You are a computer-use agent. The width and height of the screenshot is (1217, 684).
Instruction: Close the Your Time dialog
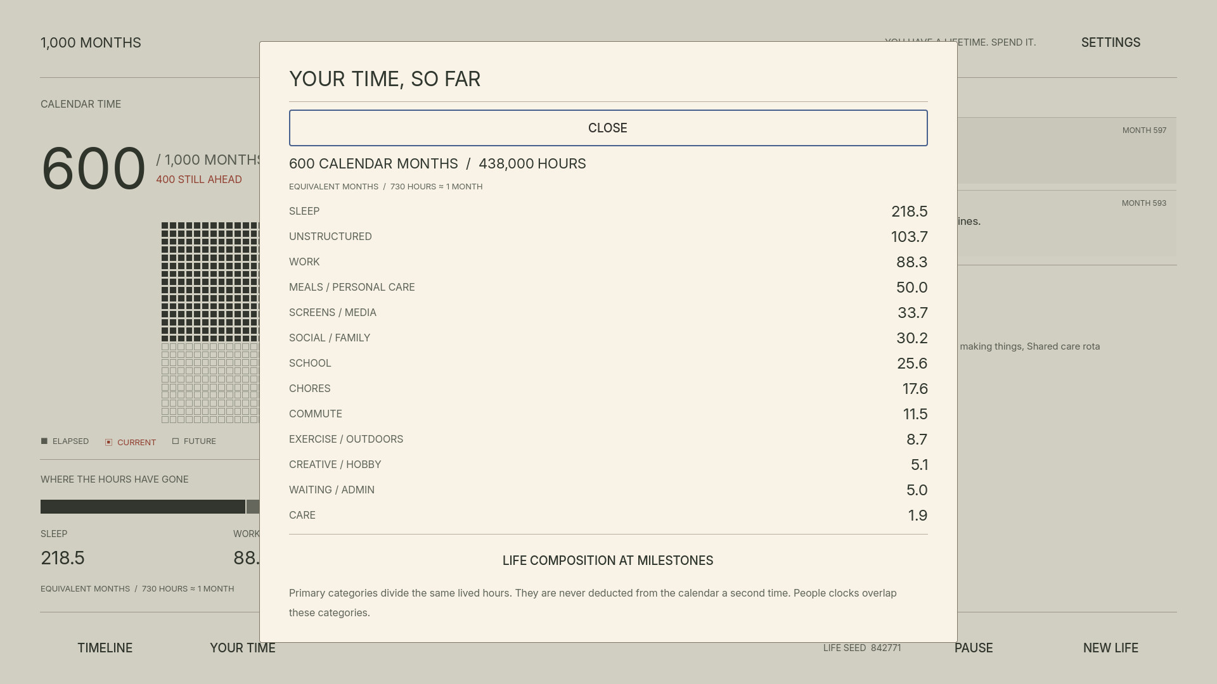coord(608,128)
